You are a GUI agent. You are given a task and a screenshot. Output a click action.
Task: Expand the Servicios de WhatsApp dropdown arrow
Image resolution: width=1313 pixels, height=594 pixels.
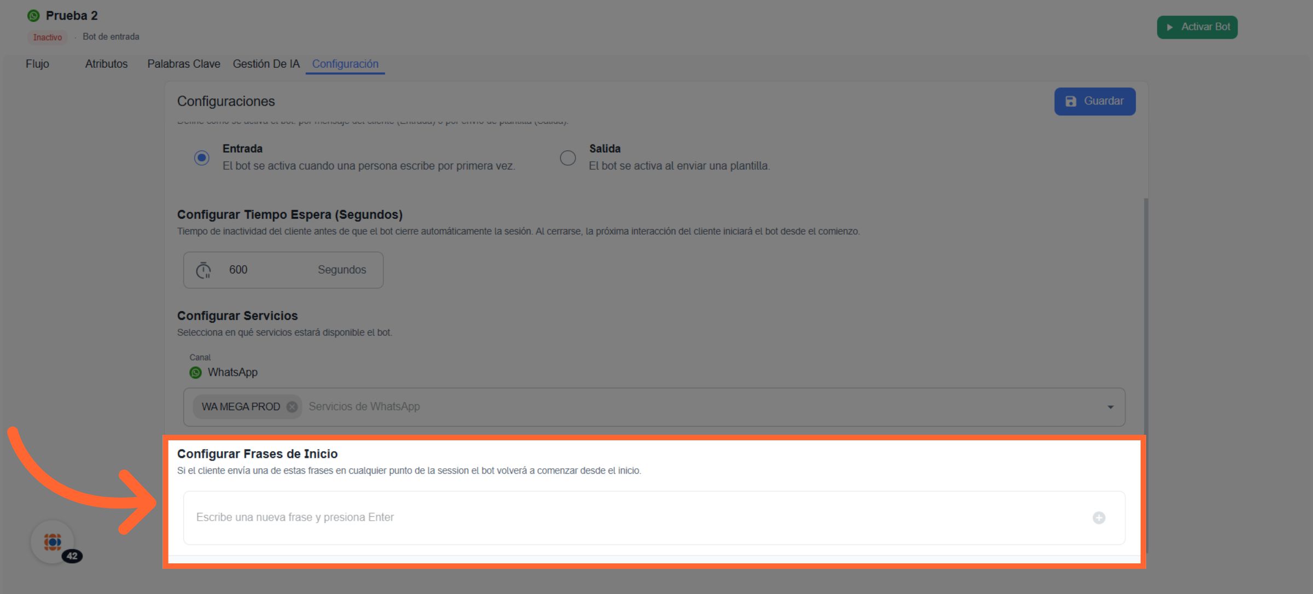pyautogui.click(x=1110, y=407)
